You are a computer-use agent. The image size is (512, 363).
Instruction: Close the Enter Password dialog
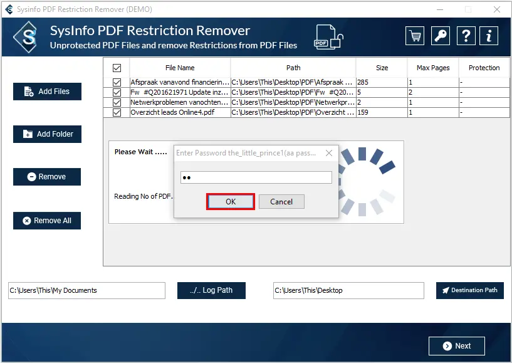328,153
